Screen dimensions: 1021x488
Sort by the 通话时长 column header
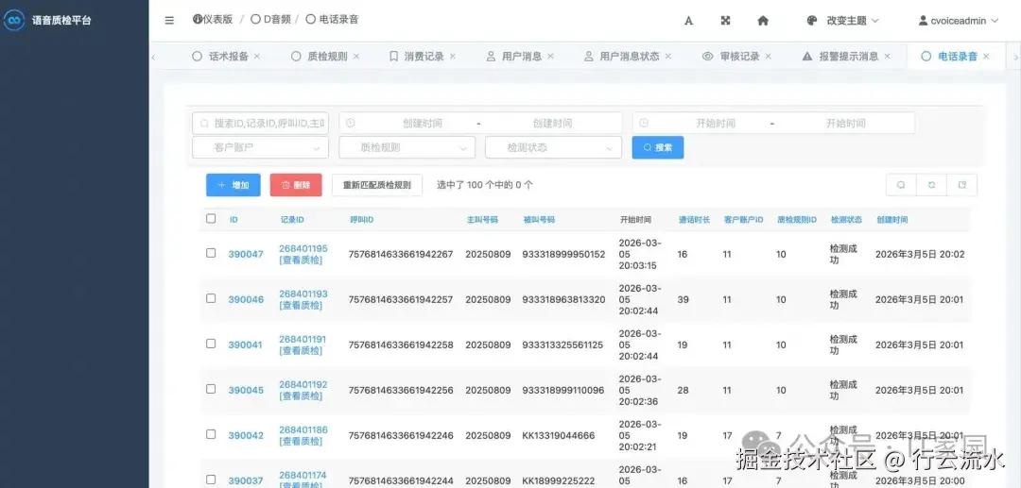694,220
